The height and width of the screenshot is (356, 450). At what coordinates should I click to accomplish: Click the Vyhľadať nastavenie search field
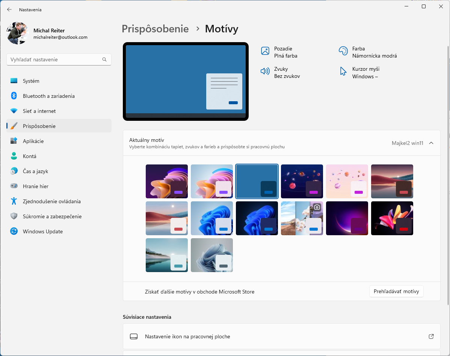coord(54,59)
